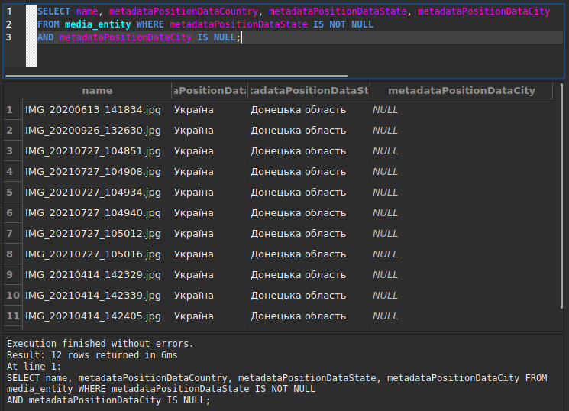
Task: Click the SQL editor horizontal scrollbar
Action: point(176,76)
